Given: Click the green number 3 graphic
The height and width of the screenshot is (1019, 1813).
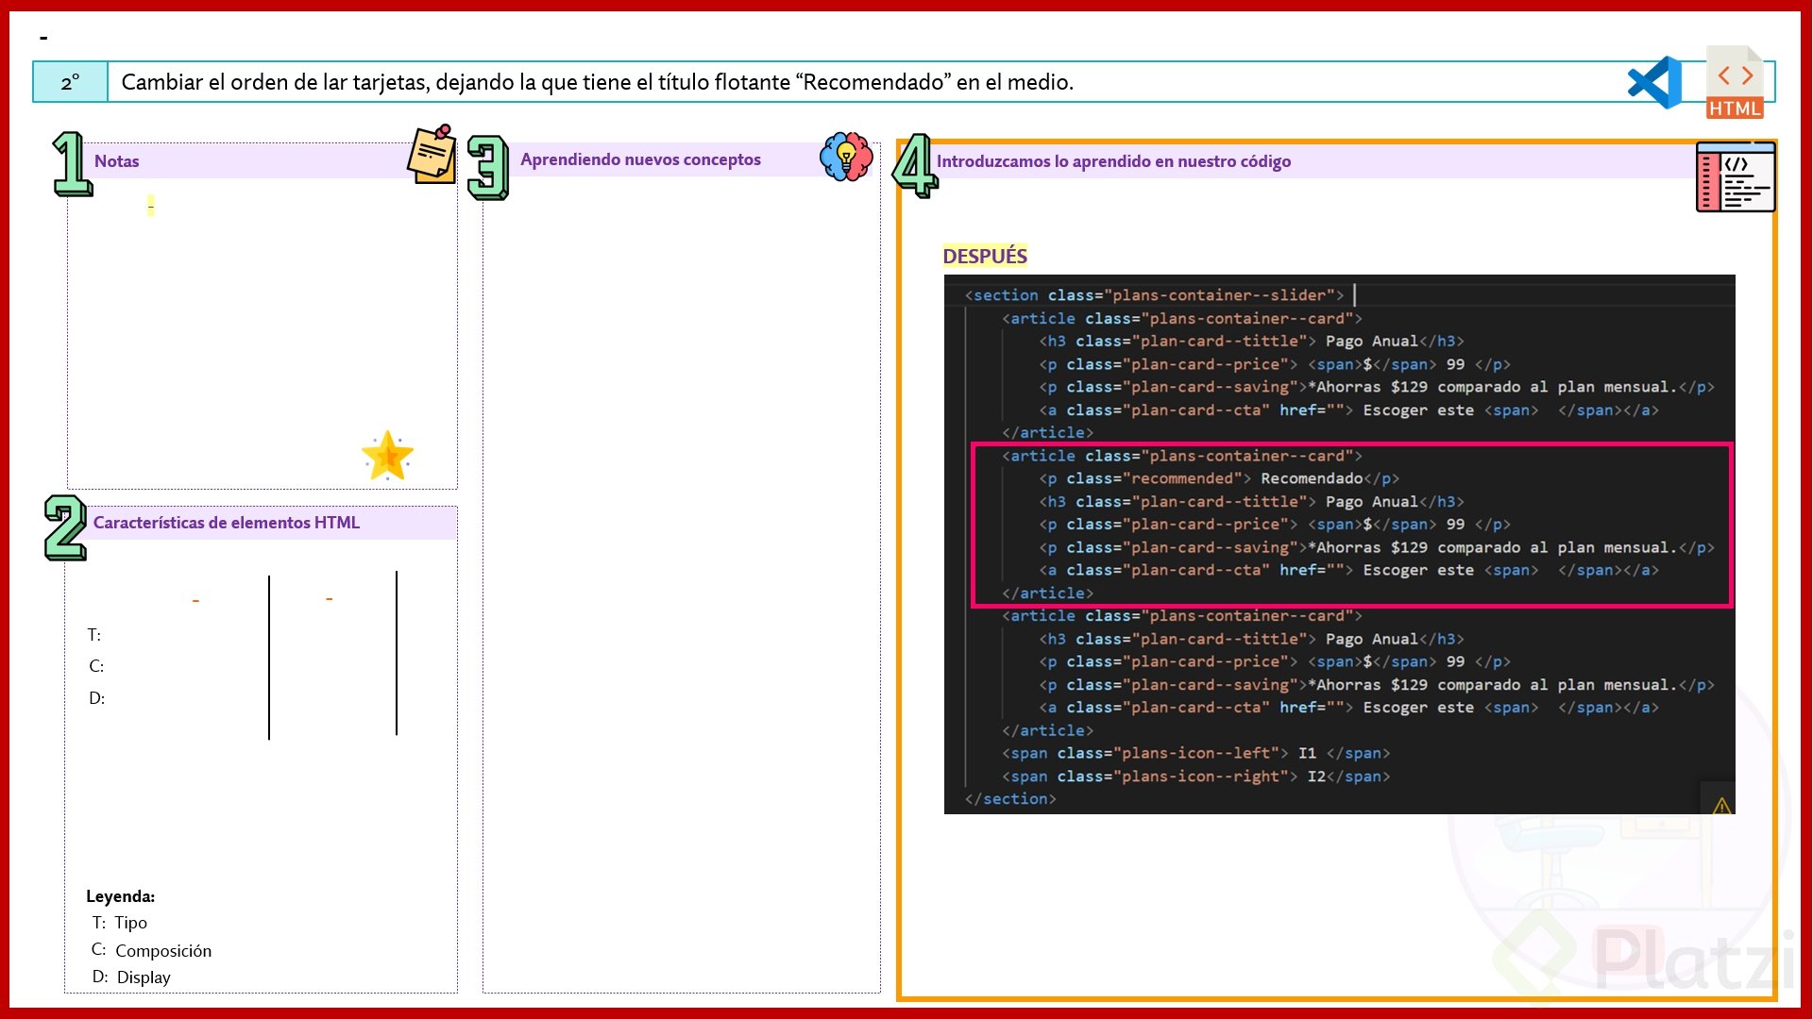Looking at the screenshot, I should coord(488,168).
